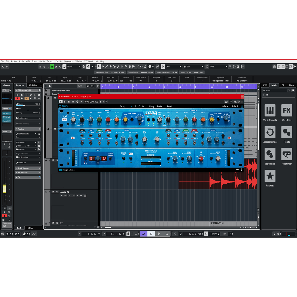Select the Glue tool
The width and height of the screenshot is (297, 297).
coord(118,67)
